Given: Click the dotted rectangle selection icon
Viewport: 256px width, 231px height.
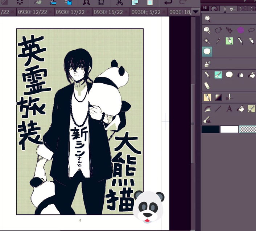Looking at the screenshot, I should click(x=101, y=2).
